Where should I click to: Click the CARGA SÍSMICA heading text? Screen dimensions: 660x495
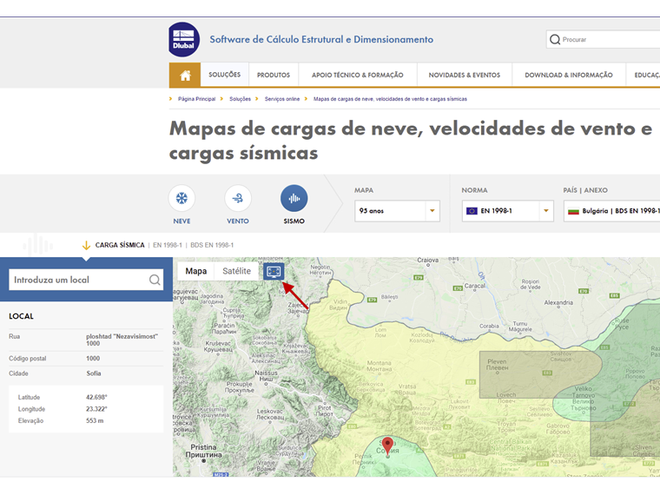pos(120,245)
